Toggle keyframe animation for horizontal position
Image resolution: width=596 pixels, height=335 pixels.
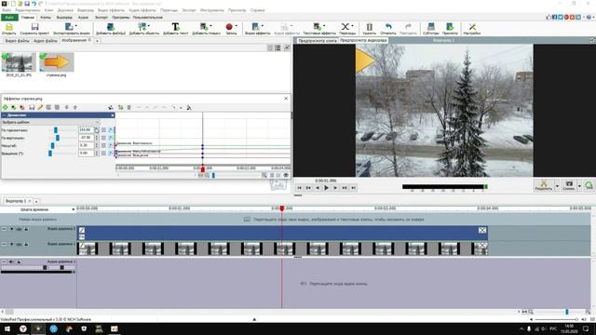[x=111, y=130]
